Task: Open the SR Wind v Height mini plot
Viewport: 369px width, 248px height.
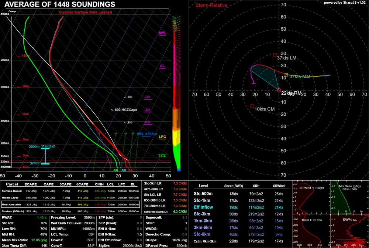Action: [311, 197]
